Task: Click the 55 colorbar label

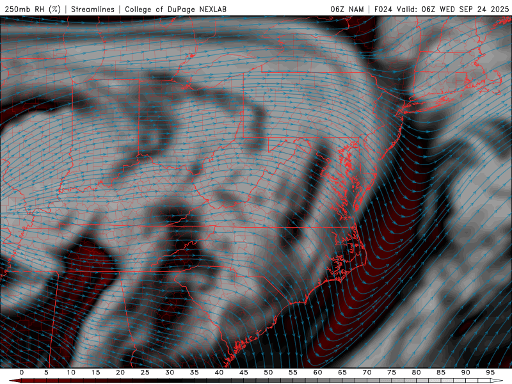Action: tap(293, 372)
